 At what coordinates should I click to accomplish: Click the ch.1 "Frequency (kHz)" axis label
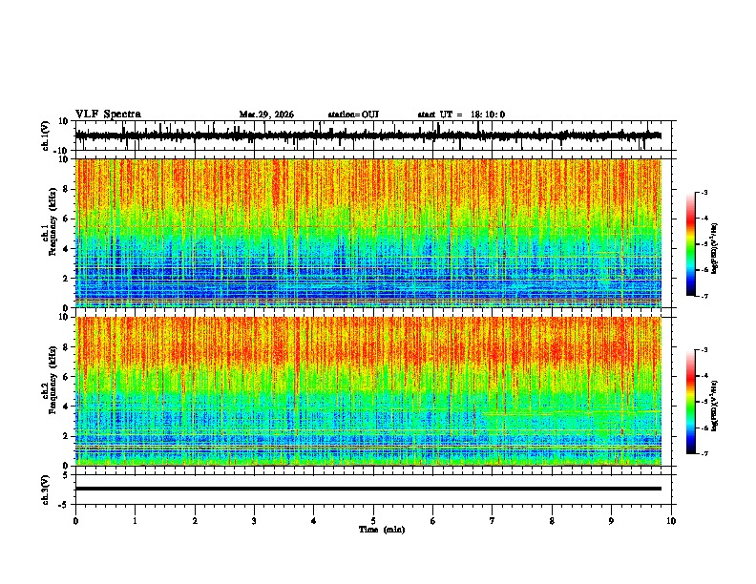52,222
